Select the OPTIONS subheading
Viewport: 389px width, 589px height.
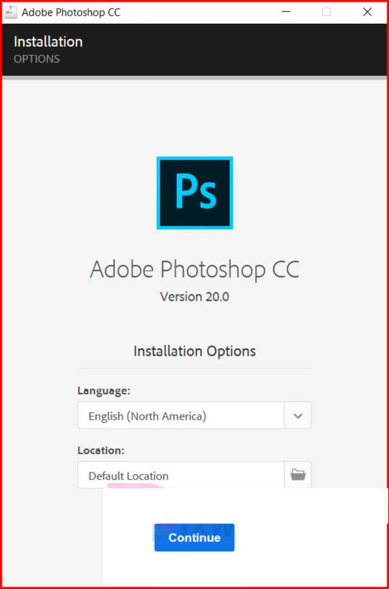pyautogui.click(x=36, y=59)
